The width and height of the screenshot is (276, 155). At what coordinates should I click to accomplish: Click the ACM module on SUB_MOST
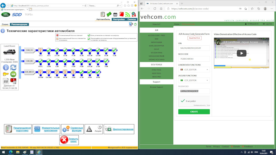click(x=81, y=72)
